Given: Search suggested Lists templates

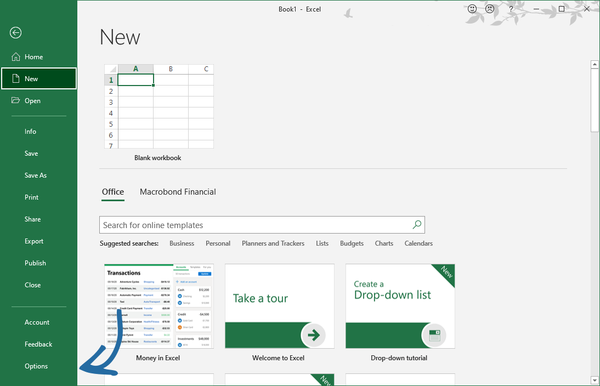Looking at the screenshot, I should tap(322, 243).
